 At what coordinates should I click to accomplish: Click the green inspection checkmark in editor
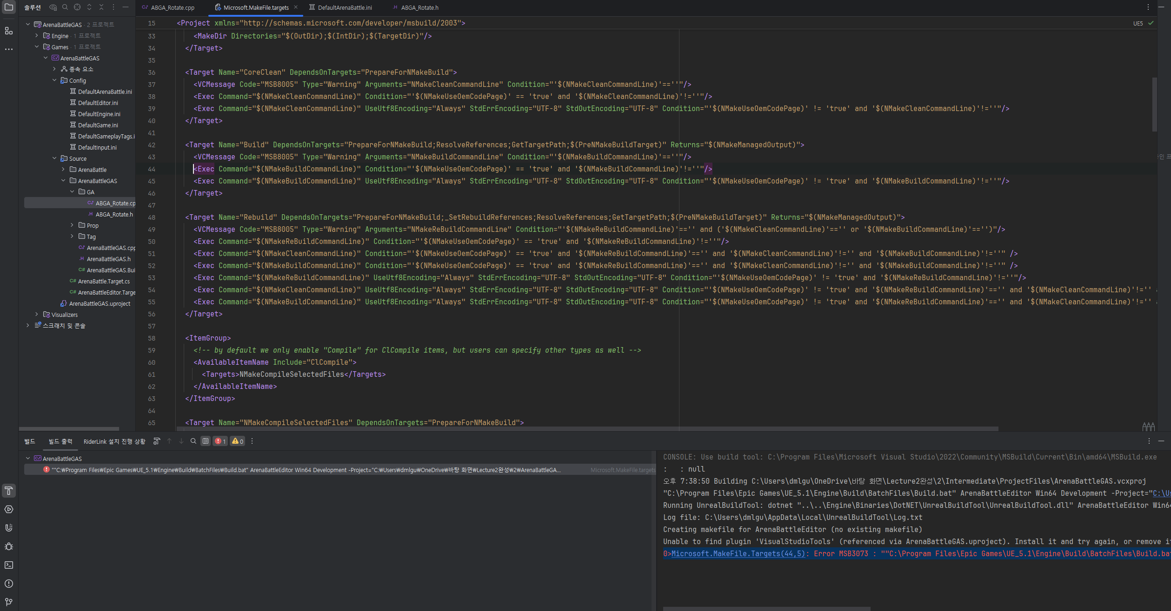[1151, 23]
